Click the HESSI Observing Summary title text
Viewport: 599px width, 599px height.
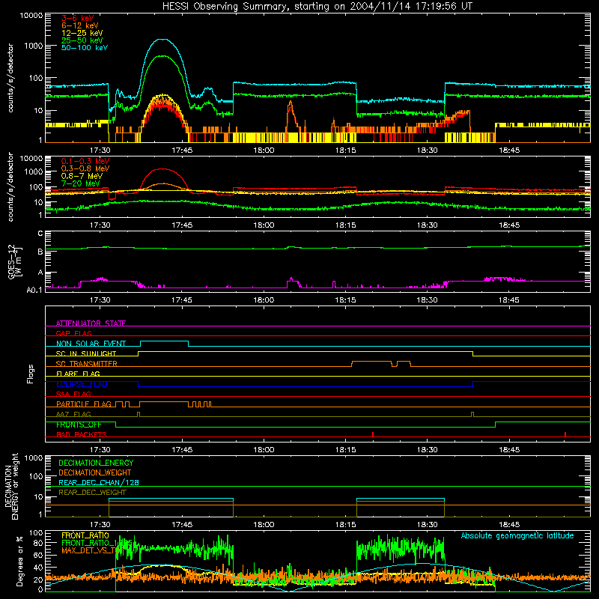(317, 7)
